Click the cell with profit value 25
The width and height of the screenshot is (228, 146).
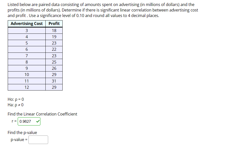click(54, 62)
